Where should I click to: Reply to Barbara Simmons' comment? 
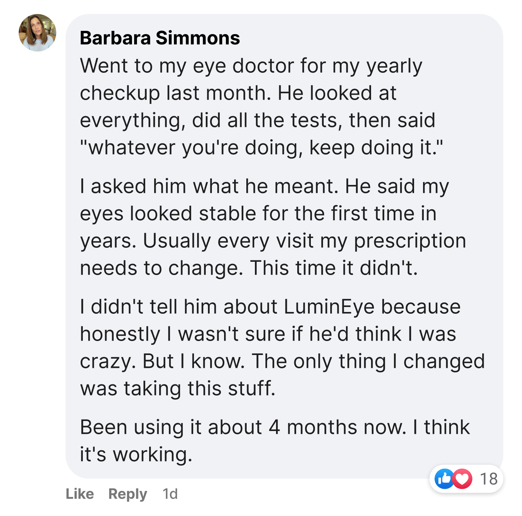click(x=128, y=494)
